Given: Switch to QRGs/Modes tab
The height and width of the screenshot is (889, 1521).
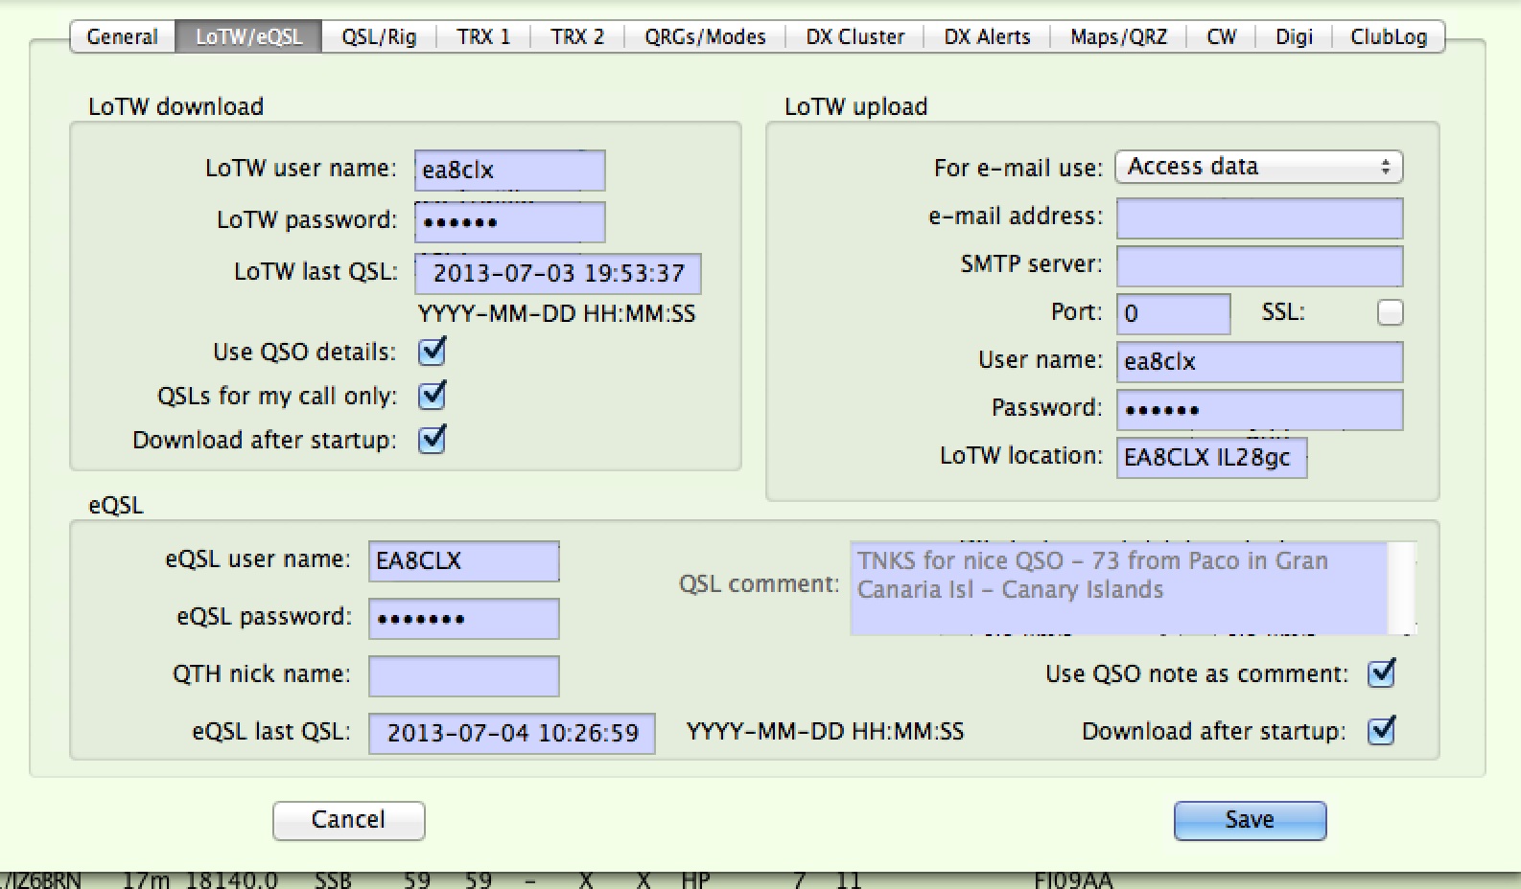Looking at the screenshot, I should click(x=705, y=37).
